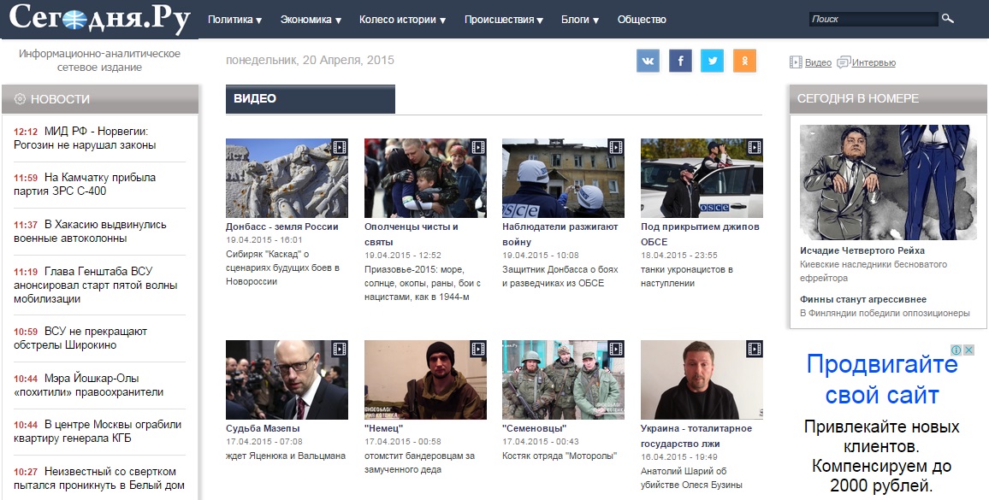This screenshot has height=500, width=989.
Task: Open news Неизвестный со свертком пытался проникнуть
Action: click(99, 479)
